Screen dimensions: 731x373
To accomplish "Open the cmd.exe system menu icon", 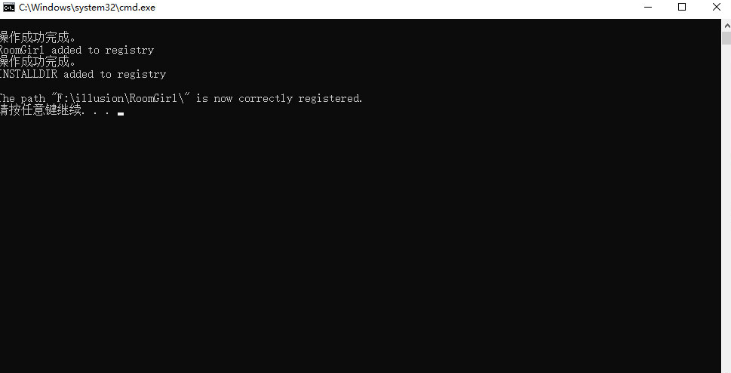I will pos(8,7).
